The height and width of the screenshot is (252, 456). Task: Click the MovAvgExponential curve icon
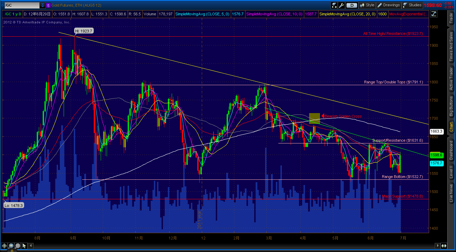(x=434, y=14)
